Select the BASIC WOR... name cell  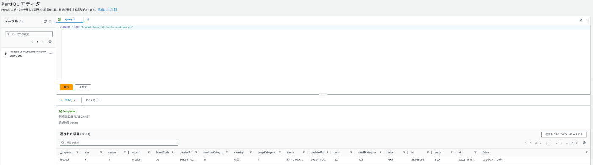[295, 160]
